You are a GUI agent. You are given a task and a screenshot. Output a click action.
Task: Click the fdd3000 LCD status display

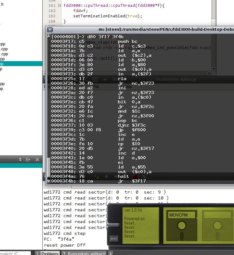click(x=141, y=226)
